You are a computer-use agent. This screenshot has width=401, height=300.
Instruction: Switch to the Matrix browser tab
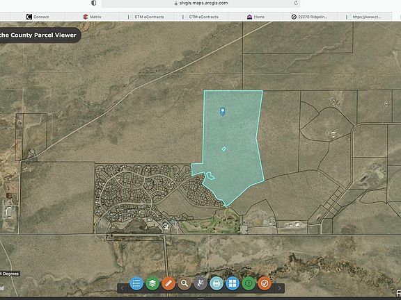92,17
